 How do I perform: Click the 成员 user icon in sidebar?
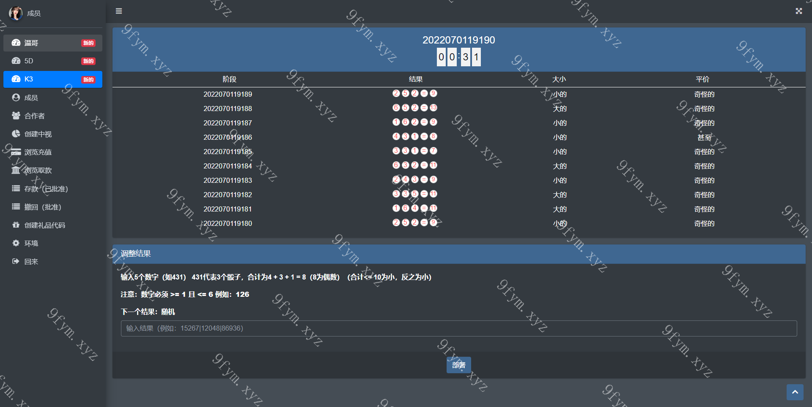(16, 98)
